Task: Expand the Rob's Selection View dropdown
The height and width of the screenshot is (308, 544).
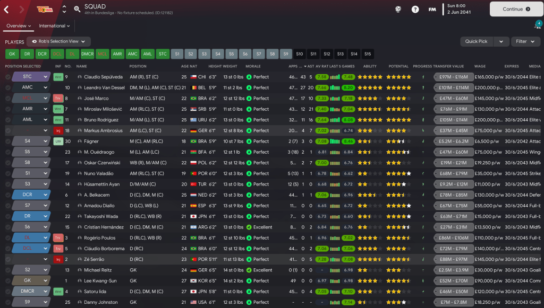Action: click(x=59, y=41)
